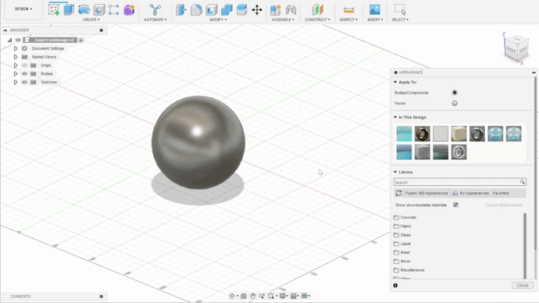Select the Joint tool in Assemble
This screenshot has width=539, height=303.
291,10
